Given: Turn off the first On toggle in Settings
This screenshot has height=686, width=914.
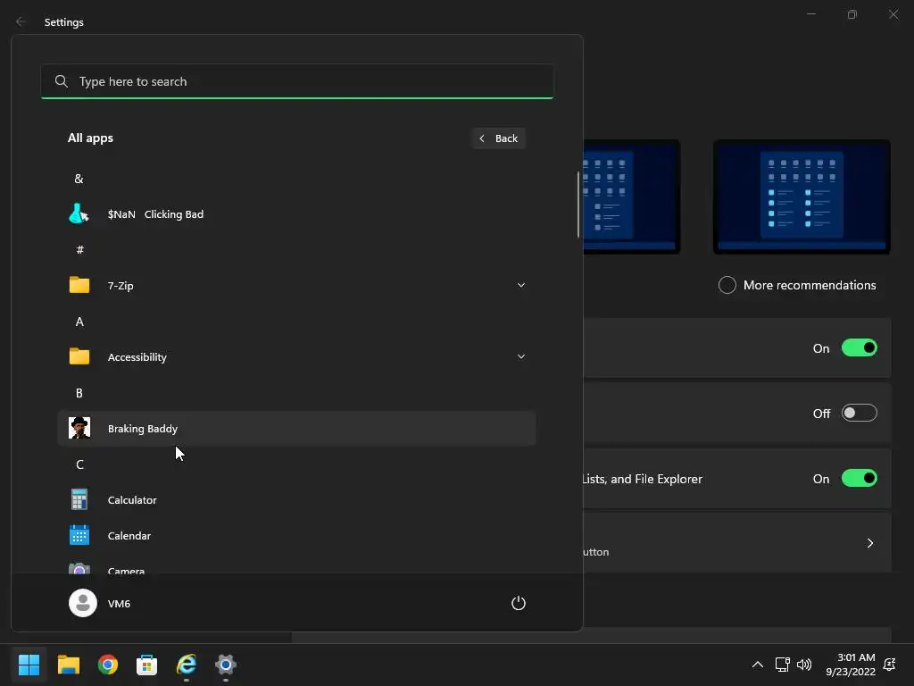Looking at the screenshot, I should pos(860,348).
